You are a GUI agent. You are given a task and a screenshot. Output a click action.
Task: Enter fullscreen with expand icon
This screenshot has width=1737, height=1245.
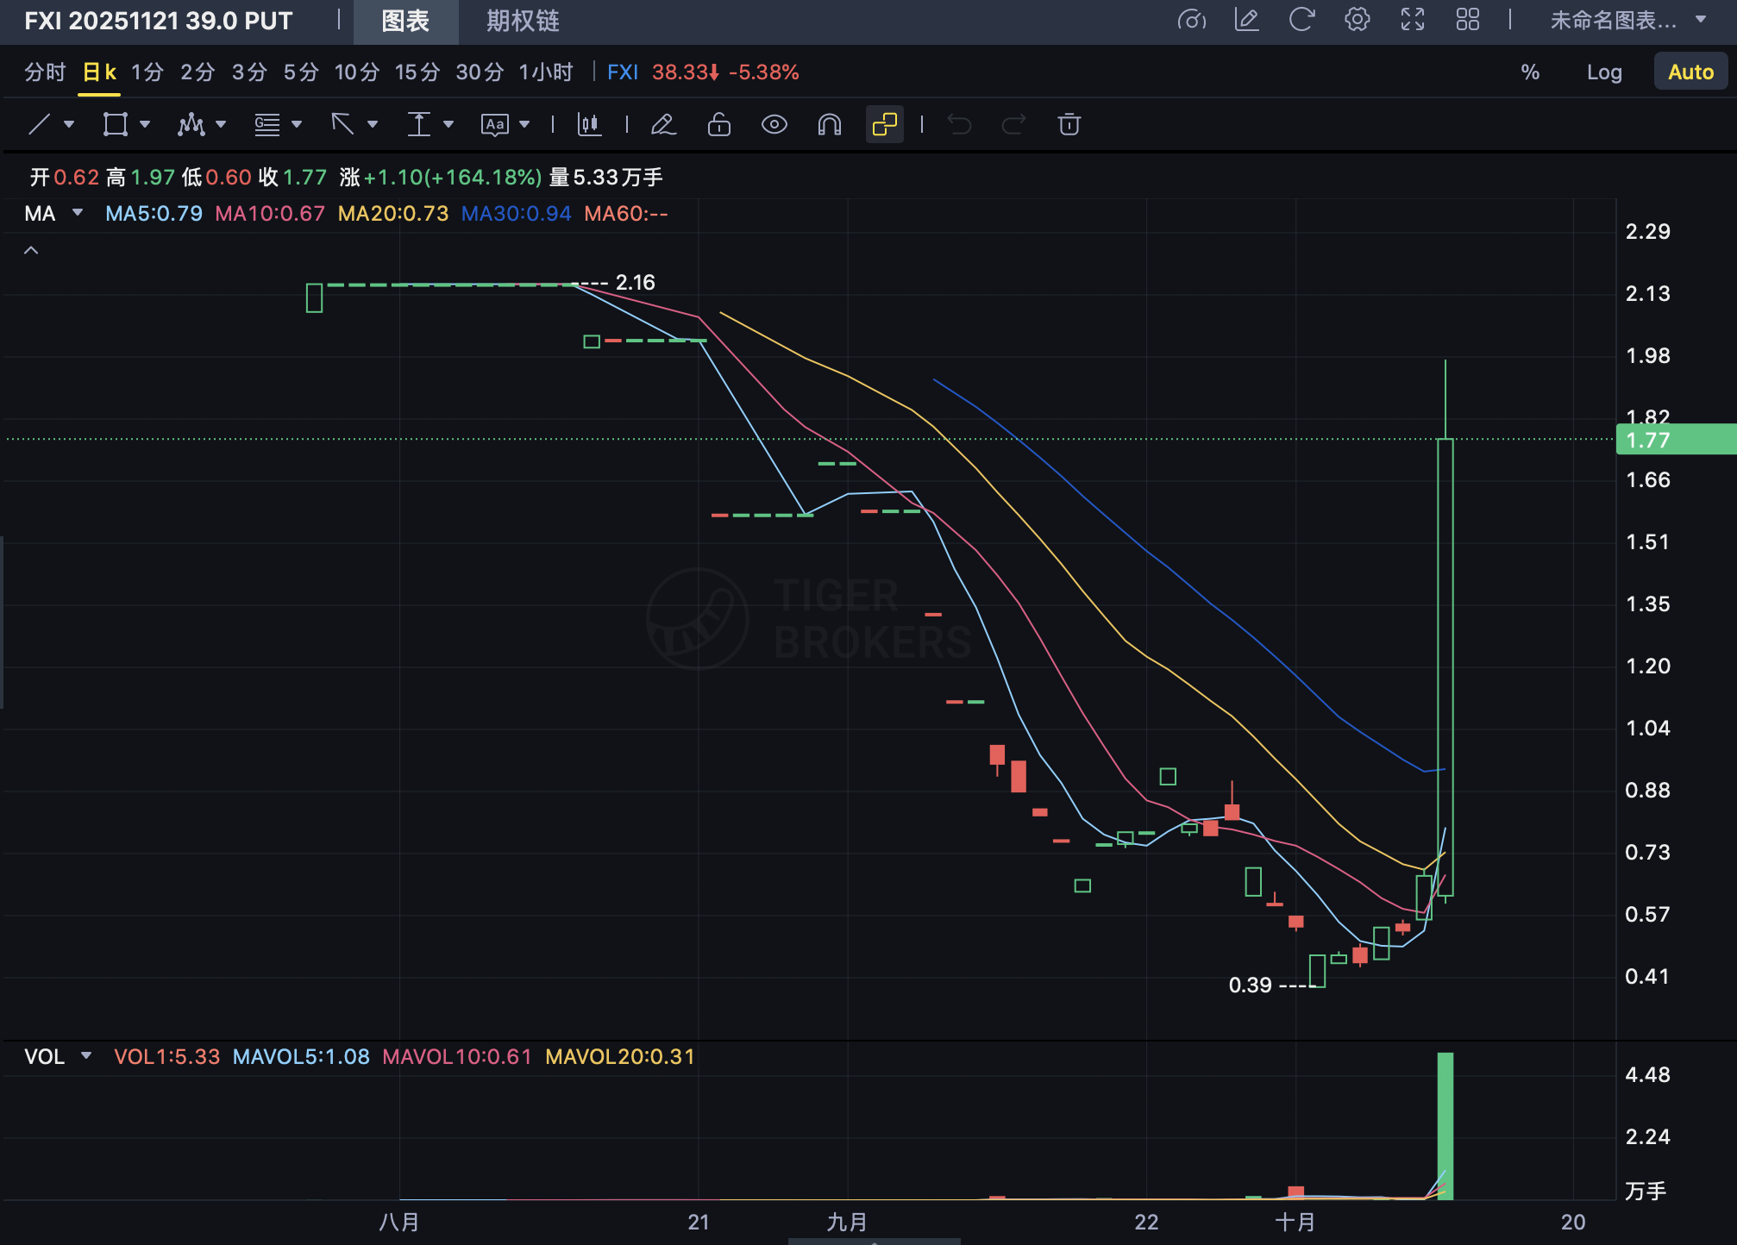click(x=1412, y=20)
